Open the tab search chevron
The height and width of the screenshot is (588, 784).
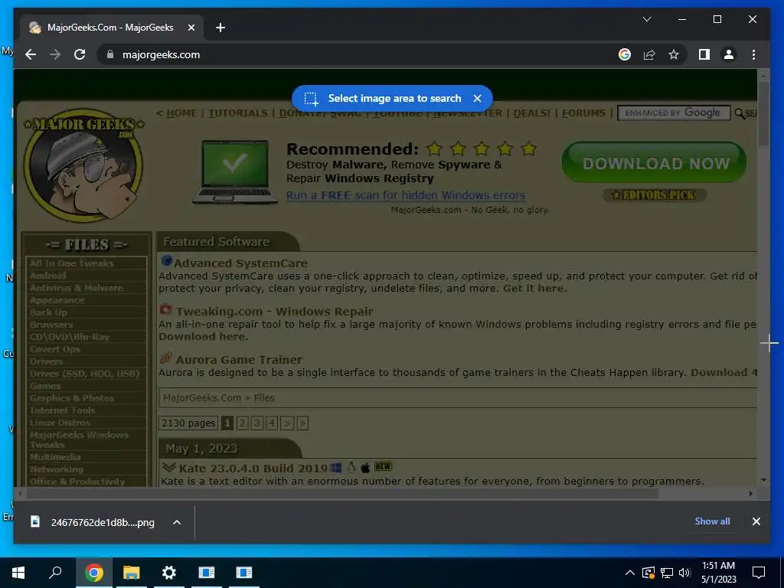click(x=646, y=19)
